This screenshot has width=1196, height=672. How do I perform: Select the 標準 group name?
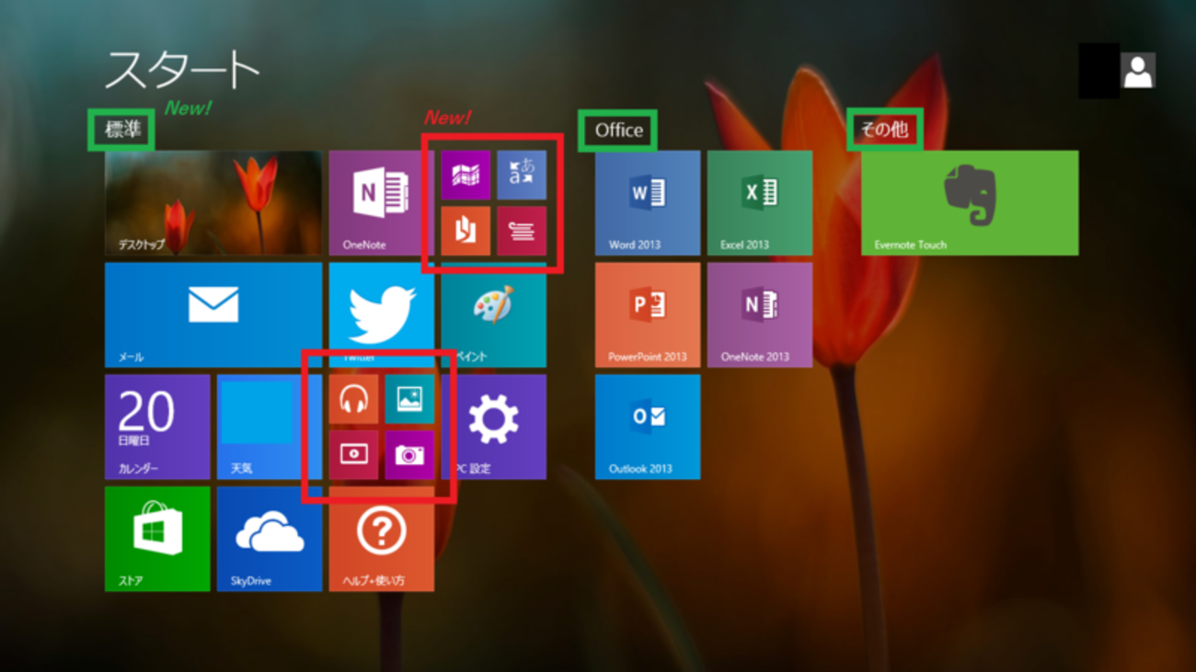tap(122, 130)
